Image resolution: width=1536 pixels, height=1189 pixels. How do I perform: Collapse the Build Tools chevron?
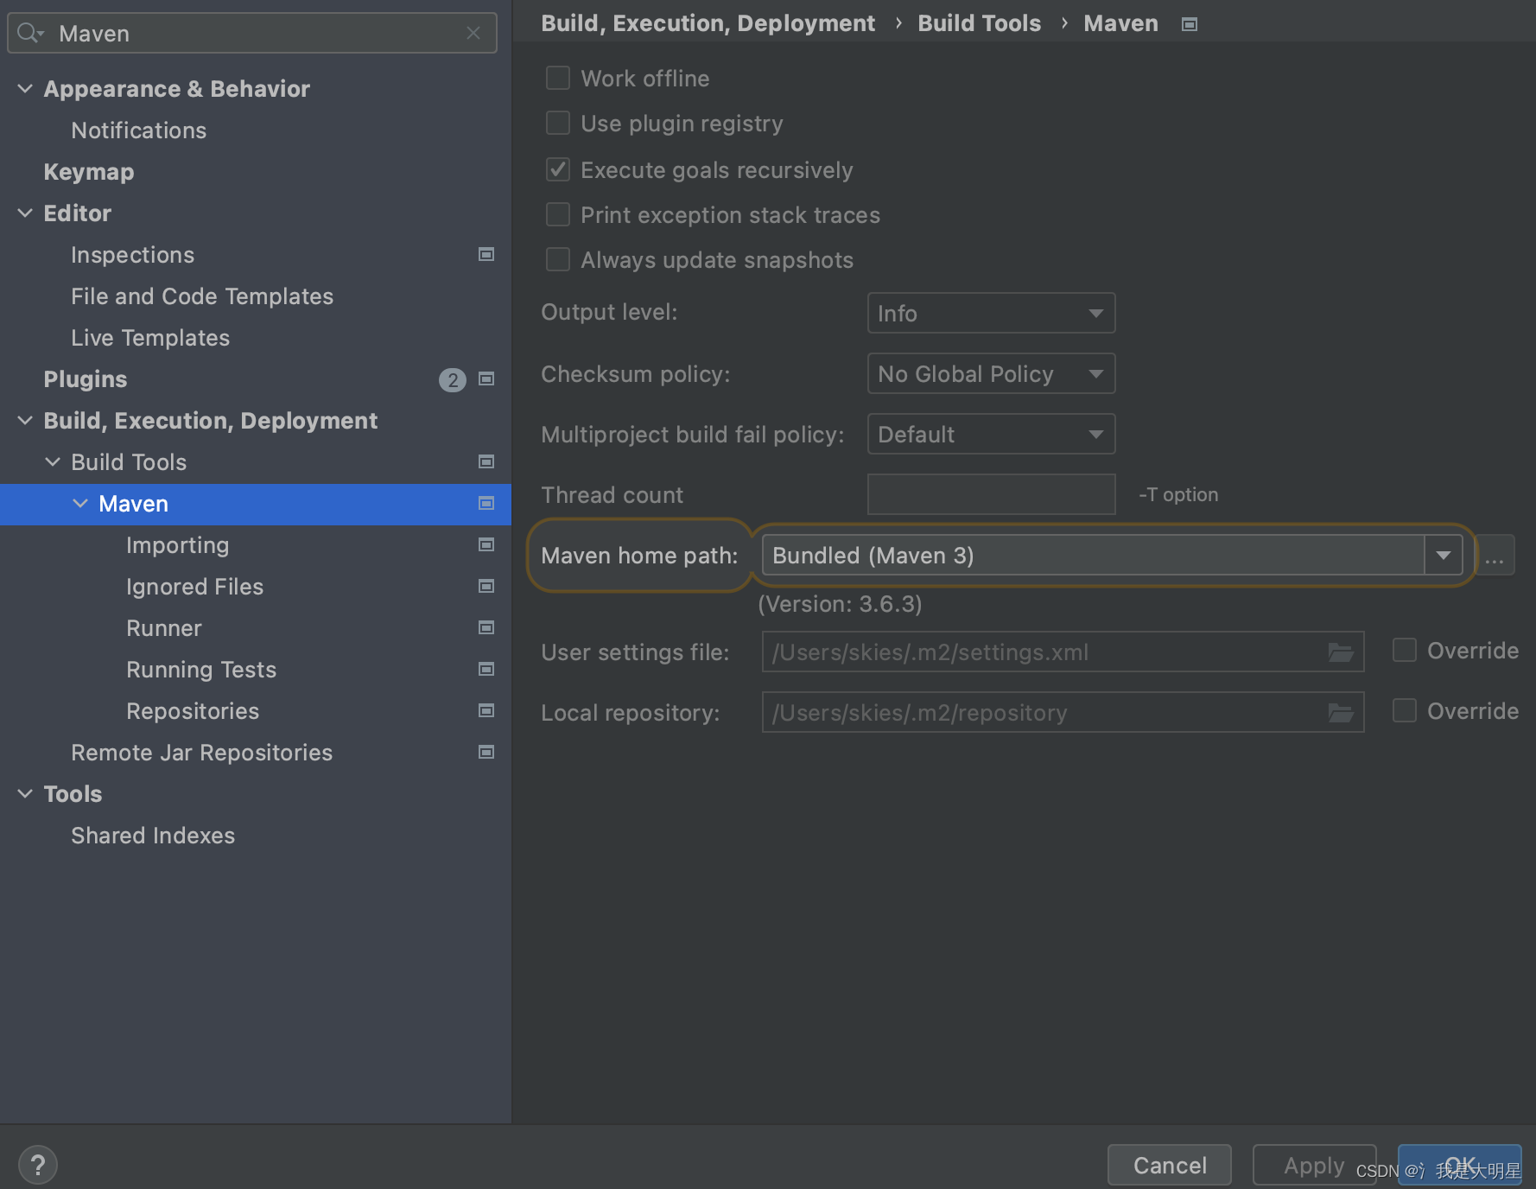pos(53,461)
